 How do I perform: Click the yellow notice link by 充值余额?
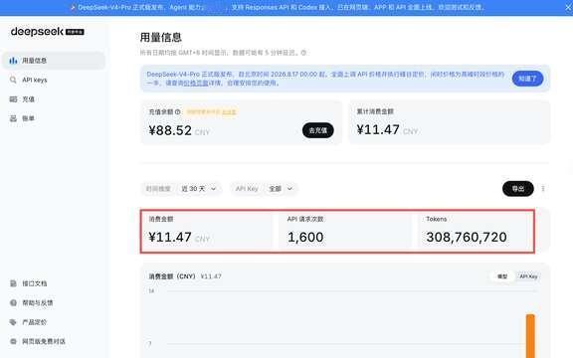pos(229,111)
